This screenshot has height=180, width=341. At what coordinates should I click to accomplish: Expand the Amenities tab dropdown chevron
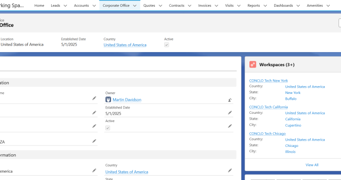pos(328,6)
